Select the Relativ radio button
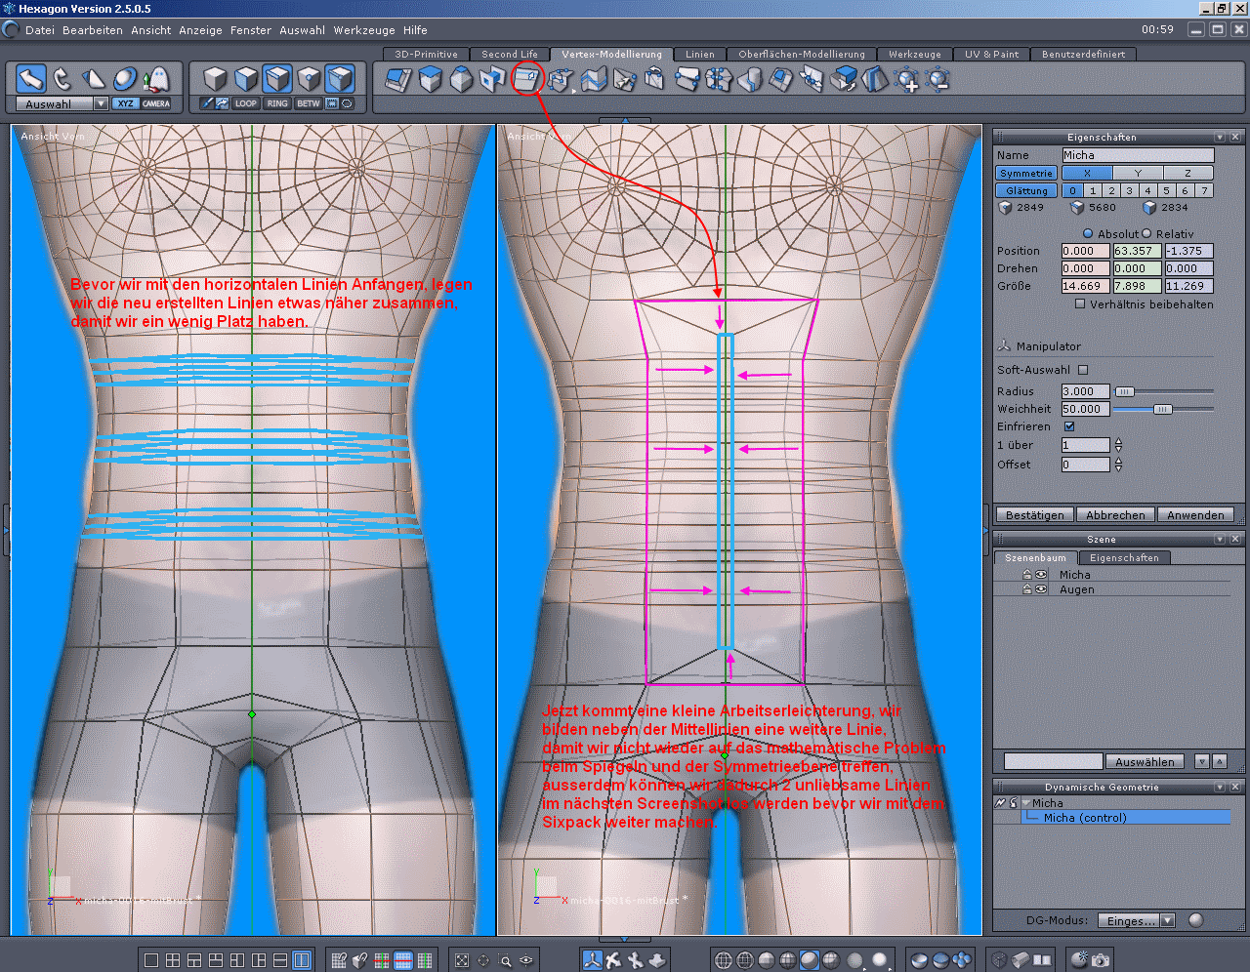 pyautogui.click(x=1146, y=234)
